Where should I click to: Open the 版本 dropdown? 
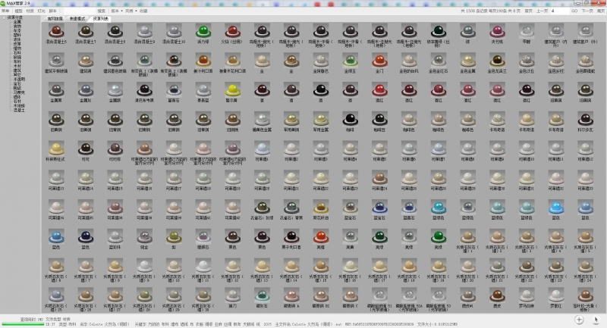(117, 11)
